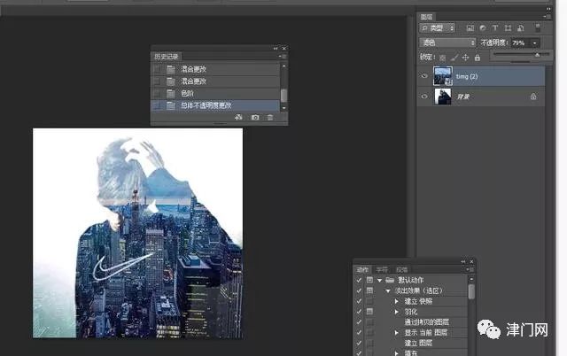Click the opacity slider handle

(x=537, y=54)
